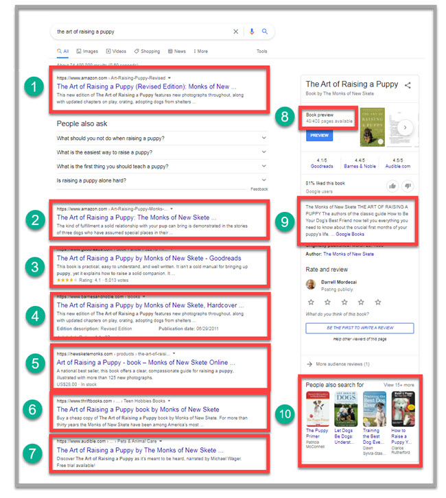
Task: Open Let Dogs Be Dogs book thumbnail
Action: [346, 409]
